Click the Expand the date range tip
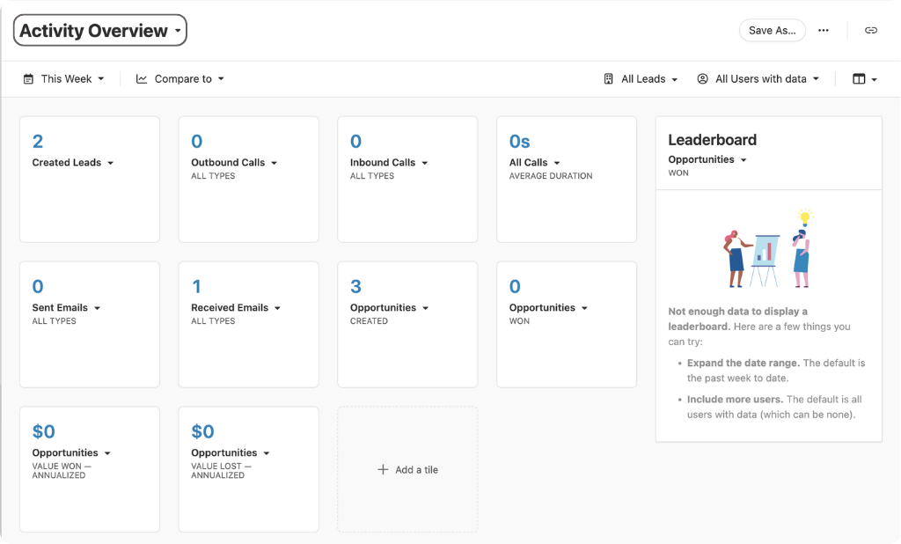 point(776,371)
